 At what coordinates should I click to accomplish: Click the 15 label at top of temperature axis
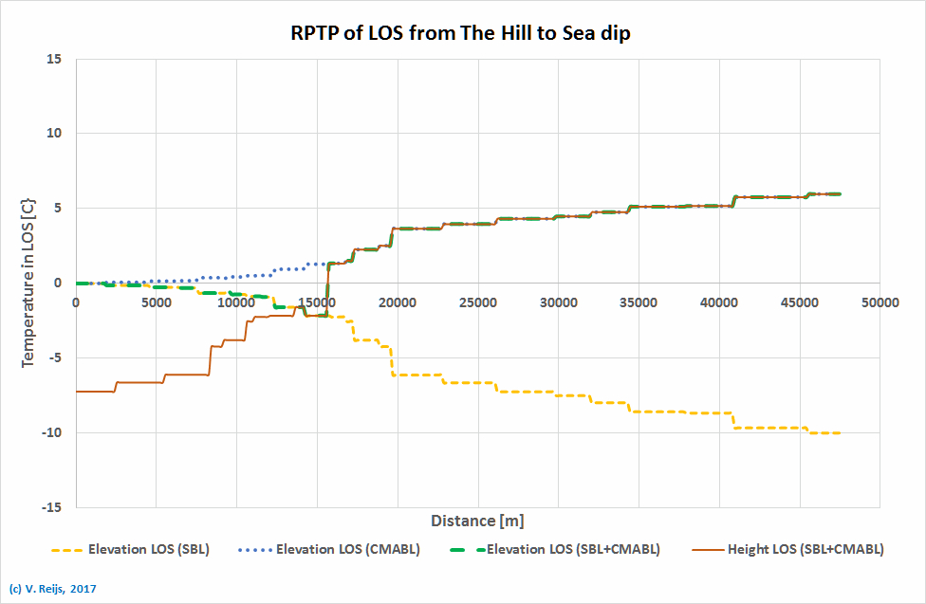(x=53, y=59)
